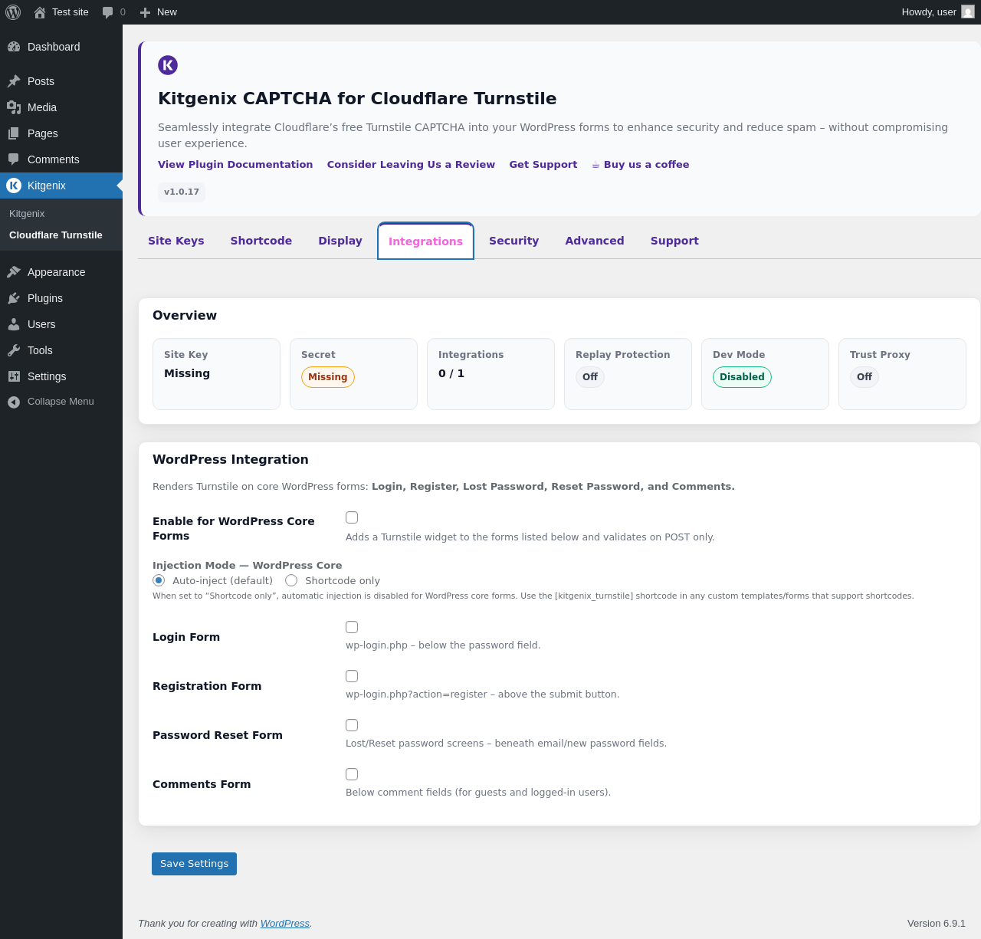Check the Login Form checkbox
Image resolution: width=981 pixels, height=939 pixels.
click(x=352, y=627)
